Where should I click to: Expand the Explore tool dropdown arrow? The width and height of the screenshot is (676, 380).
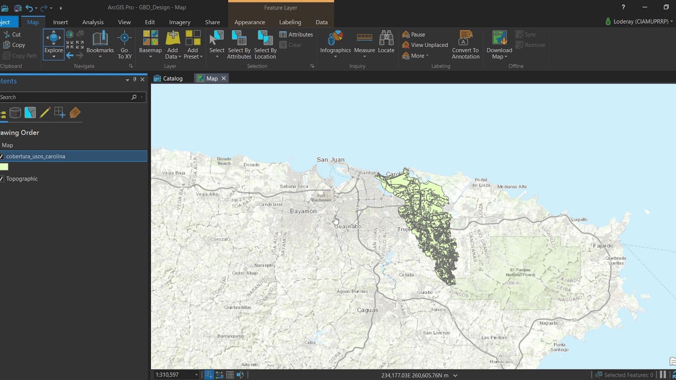pyautogui.click(x=53, y=57)
